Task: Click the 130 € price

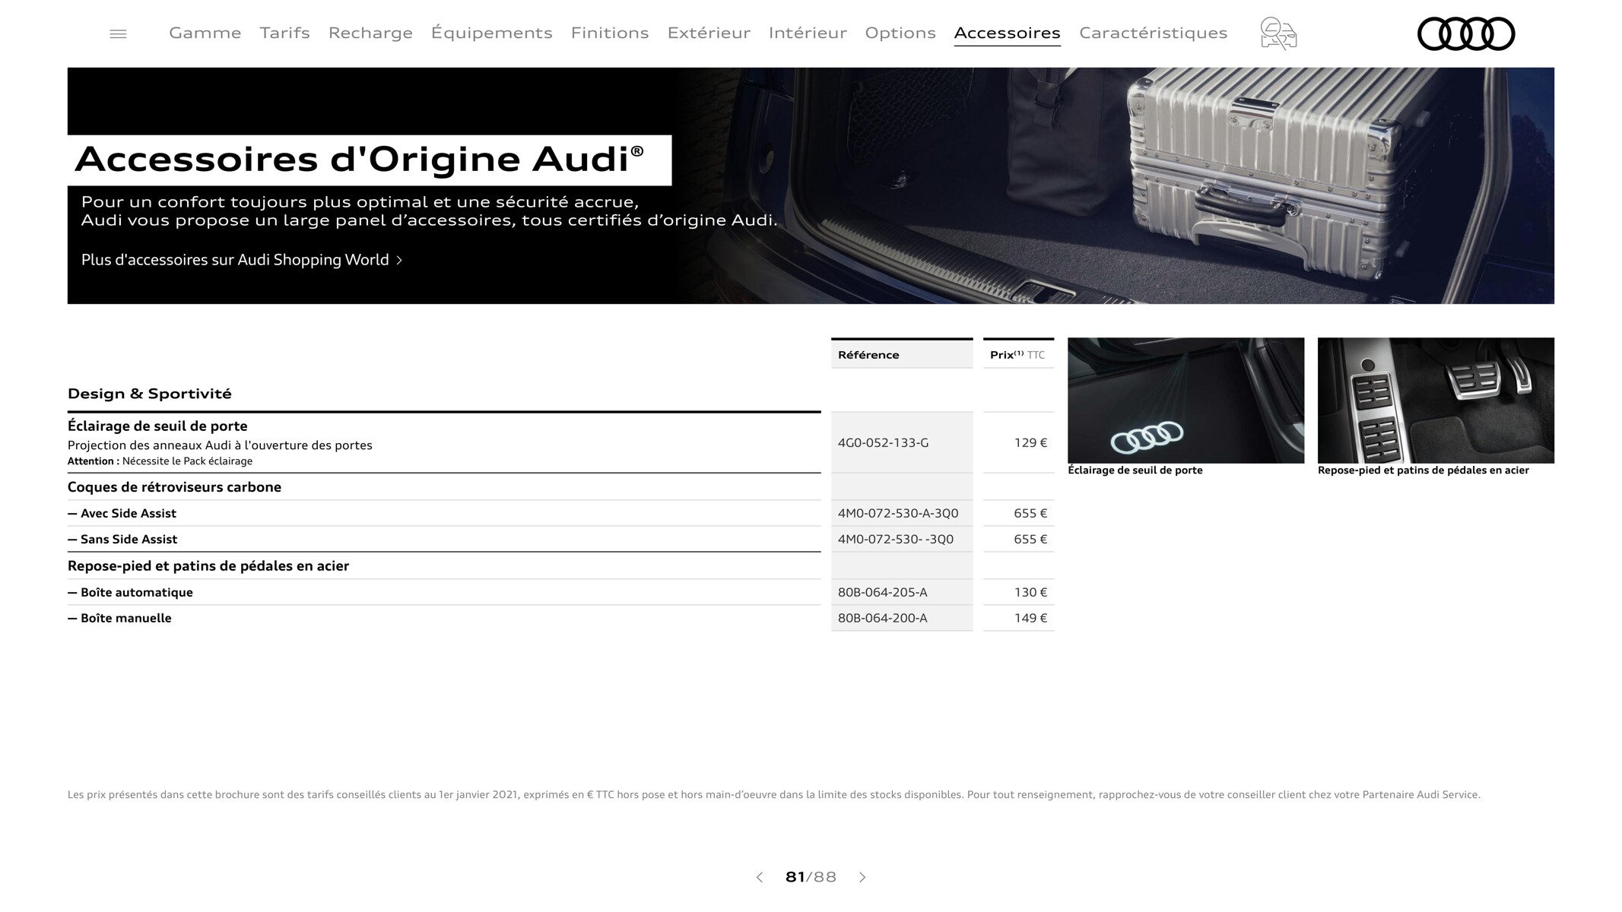Action: (x=1030, y=593)
